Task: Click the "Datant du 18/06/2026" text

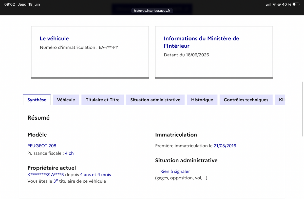Action: point(186,55)
